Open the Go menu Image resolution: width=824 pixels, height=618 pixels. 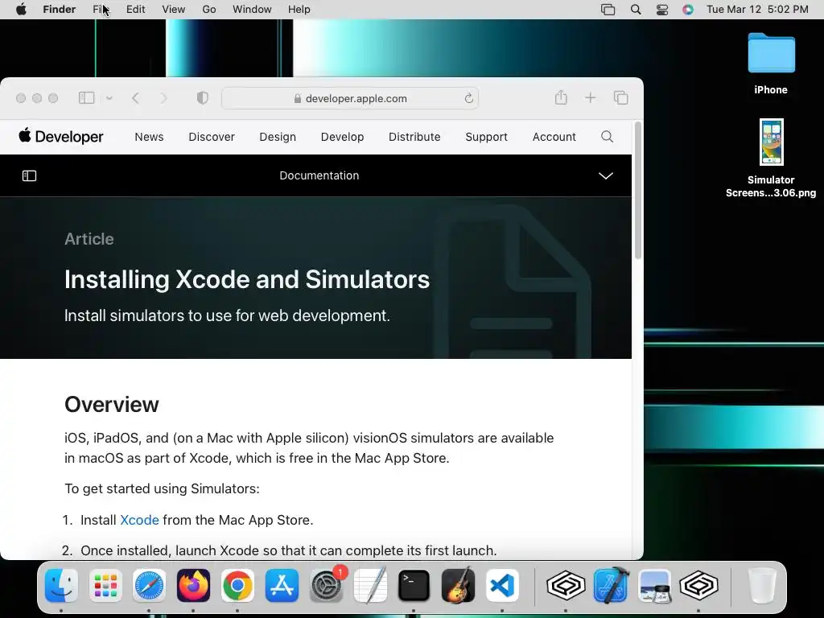click(x=208, y=10)
